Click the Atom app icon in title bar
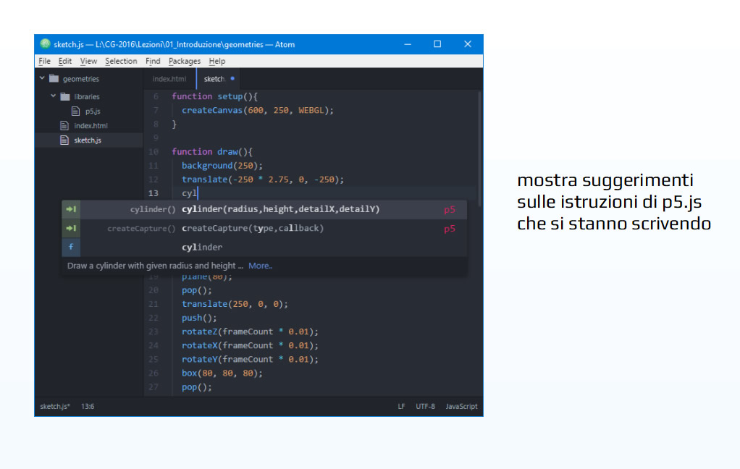This screenshot has width=740, height=469. click(x=46, y=44)
